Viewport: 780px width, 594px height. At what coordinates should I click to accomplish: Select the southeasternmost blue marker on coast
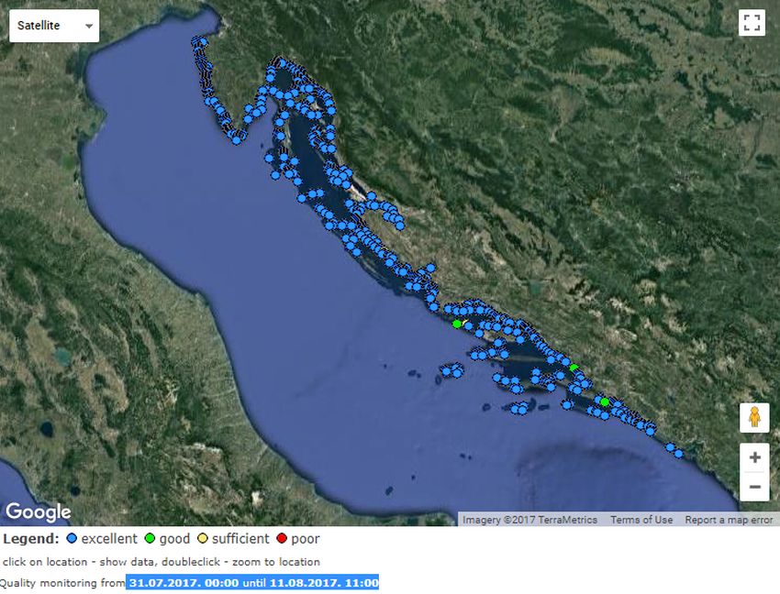(679, 453)
